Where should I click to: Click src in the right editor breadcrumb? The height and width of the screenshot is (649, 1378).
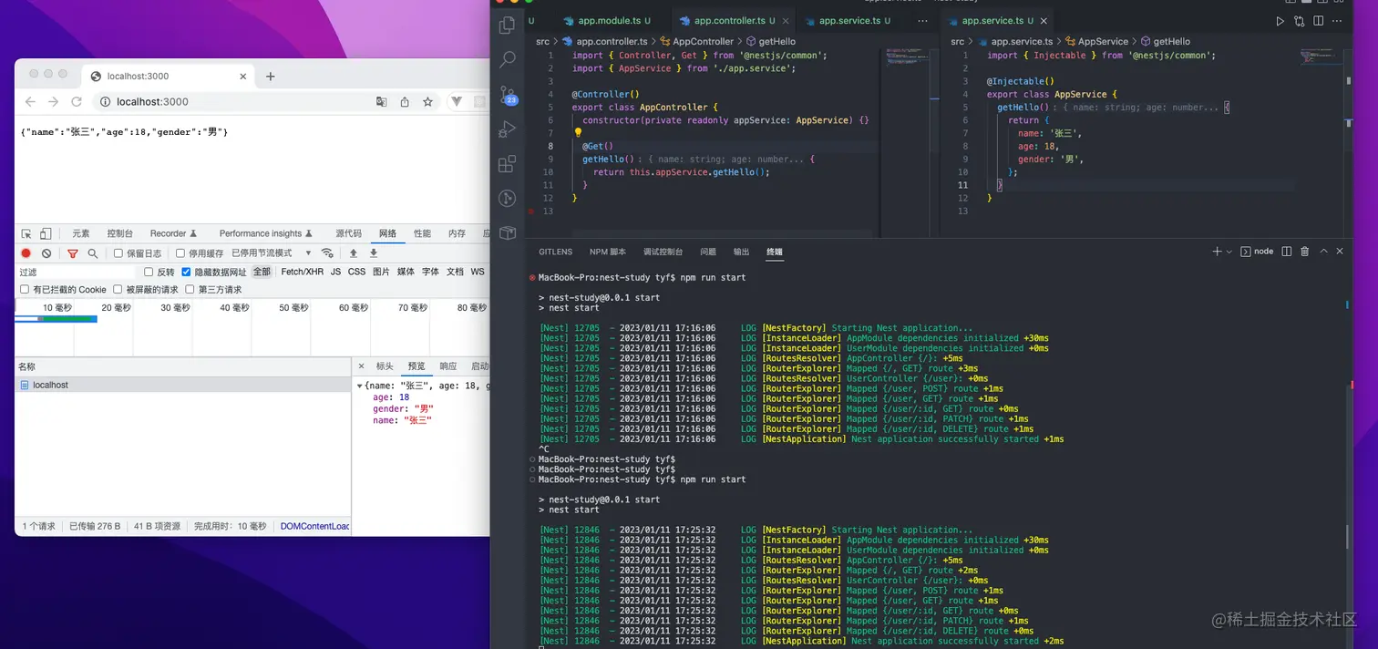(957, 41)
